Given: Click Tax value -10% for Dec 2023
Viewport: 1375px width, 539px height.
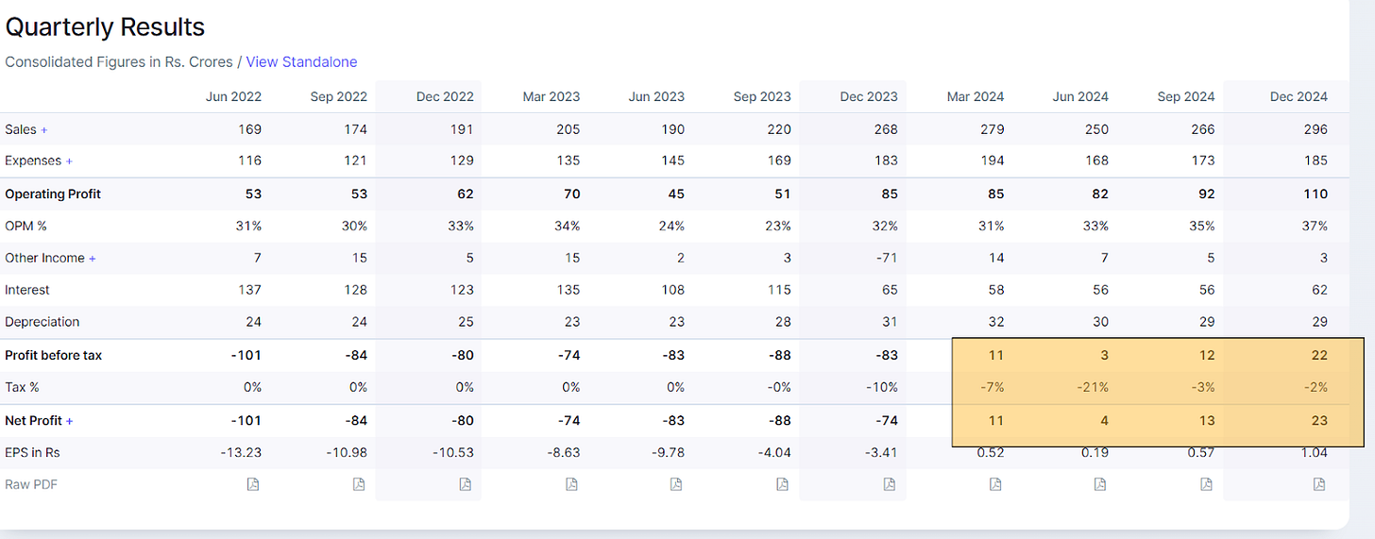Looking at the screenshot, I should (882, 387).
